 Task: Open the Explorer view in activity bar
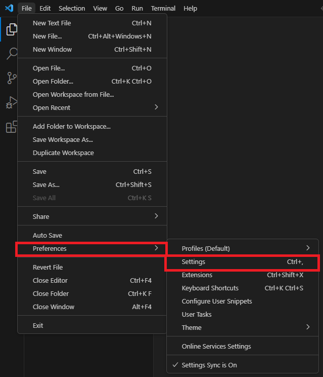click(x=12, y=29)
